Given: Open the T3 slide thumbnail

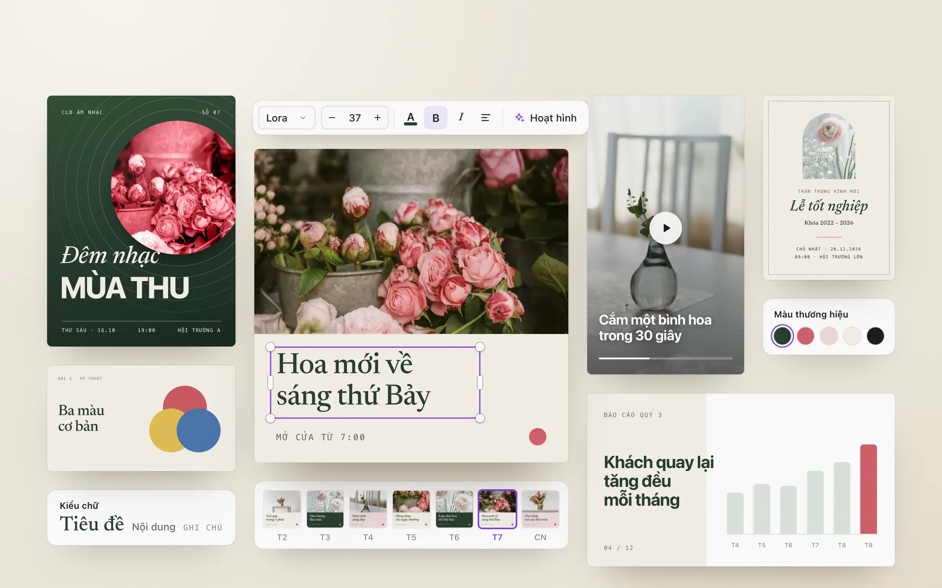Looking at the screenshot, I should pyautogui.click(x=325, y=509).
